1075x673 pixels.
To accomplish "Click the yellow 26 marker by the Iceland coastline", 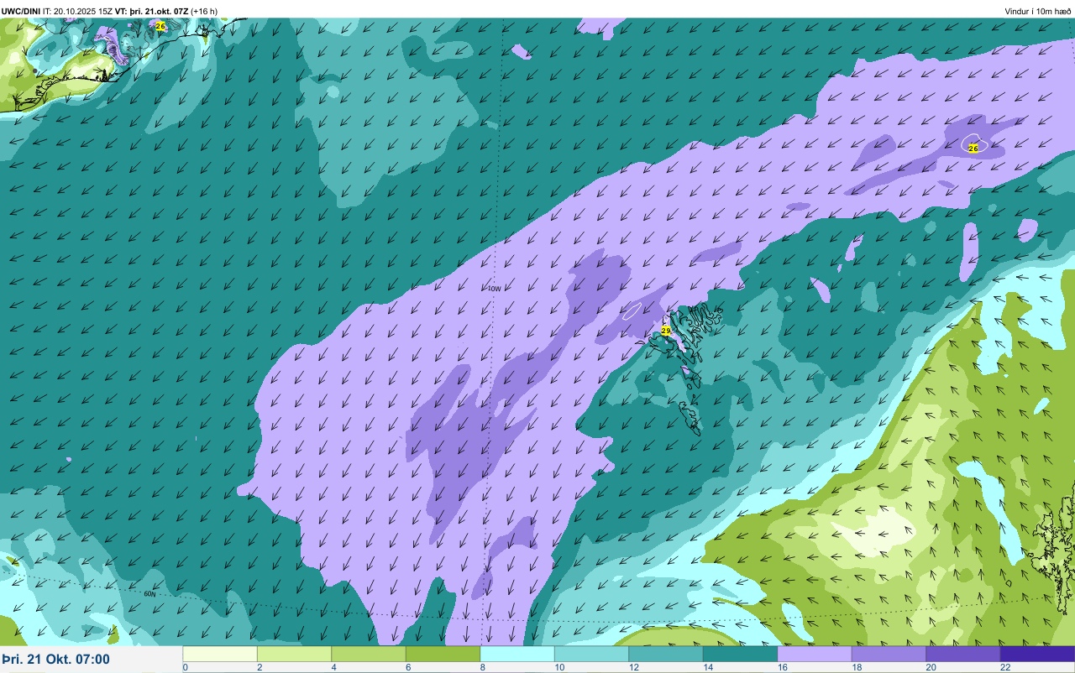I will 160,26.
